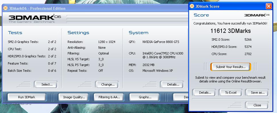This screenshot has height=113, width=277.
Task: Click the System section heading
Action: 138,33
